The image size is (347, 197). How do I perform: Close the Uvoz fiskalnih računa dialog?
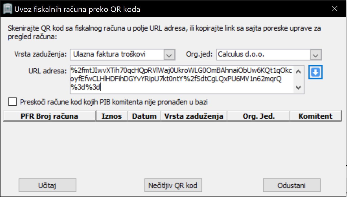pos(335,9)
